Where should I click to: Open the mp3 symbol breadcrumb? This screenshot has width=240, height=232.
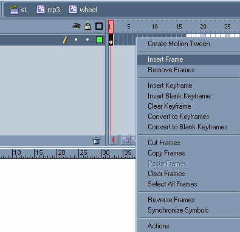(48, 10)
